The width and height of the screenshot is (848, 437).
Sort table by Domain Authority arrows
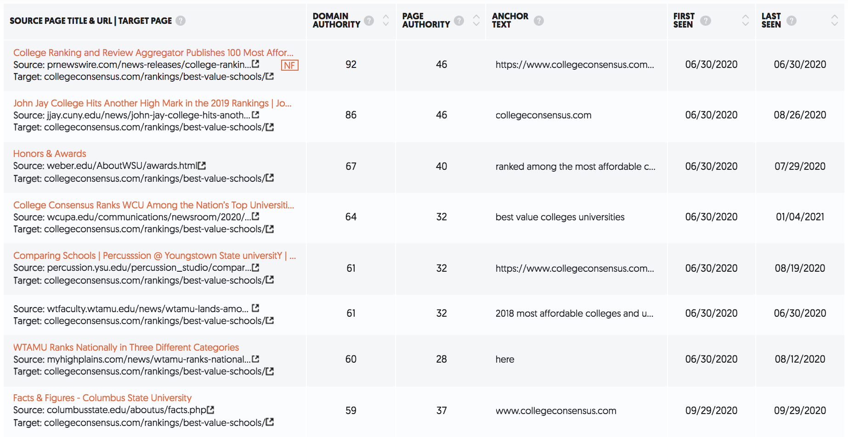point(386,20)
